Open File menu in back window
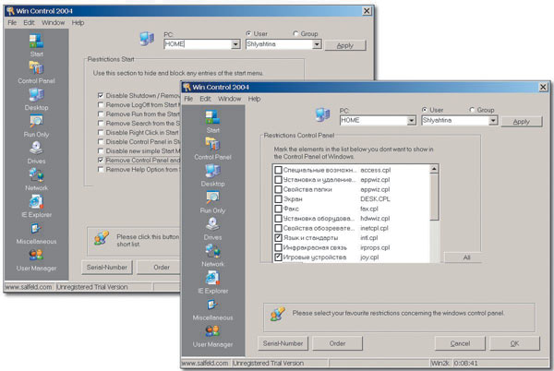The height and width of the screenshot is (371, 554). click(12, 22)
